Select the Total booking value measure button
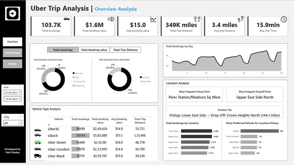 click(x=94, y=50)
